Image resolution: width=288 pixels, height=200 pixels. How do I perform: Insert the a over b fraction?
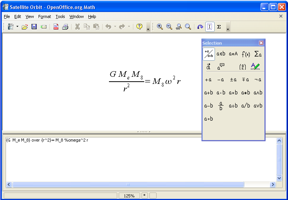pos(221,106)
